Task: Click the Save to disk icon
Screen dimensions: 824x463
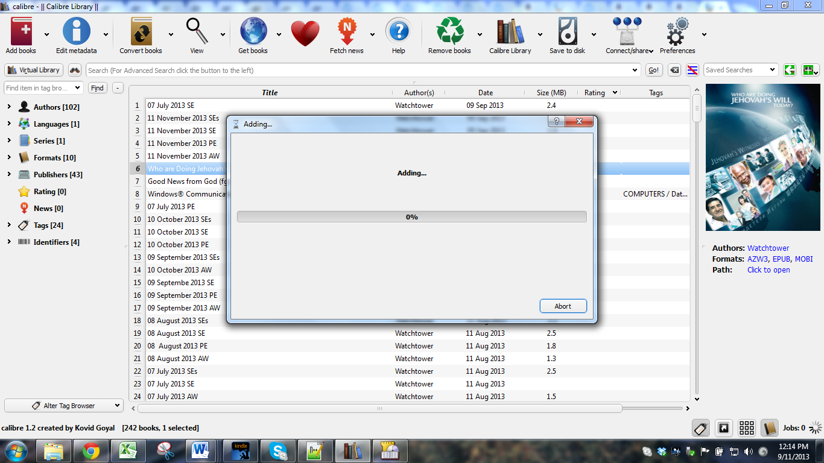Action: pos(568,31)
